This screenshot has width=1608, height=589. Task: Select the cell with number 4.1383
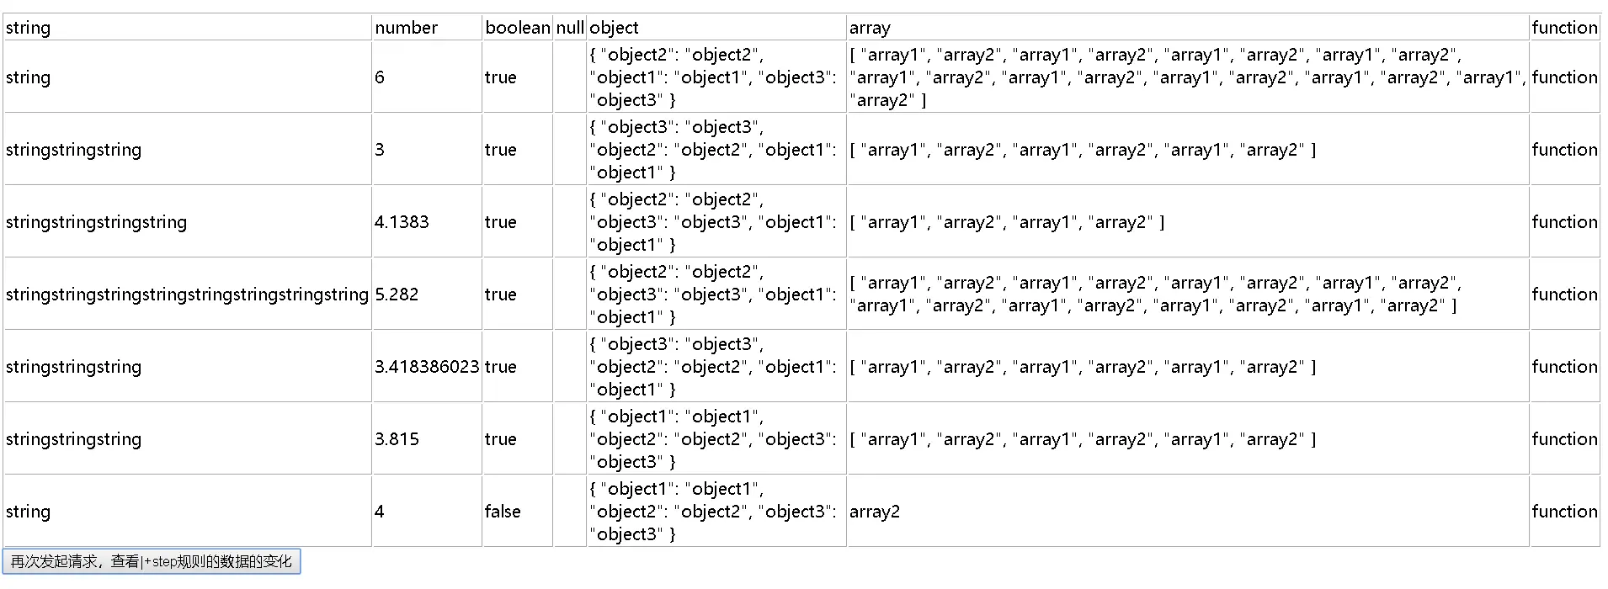[x=427, y=222]
